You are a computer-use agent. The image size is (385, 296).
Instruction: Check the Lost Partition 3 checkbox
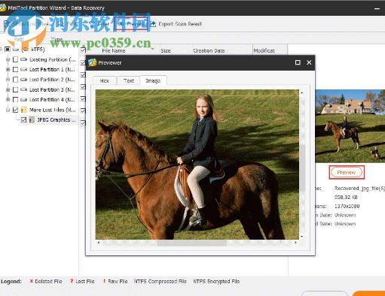click(15, 89)
